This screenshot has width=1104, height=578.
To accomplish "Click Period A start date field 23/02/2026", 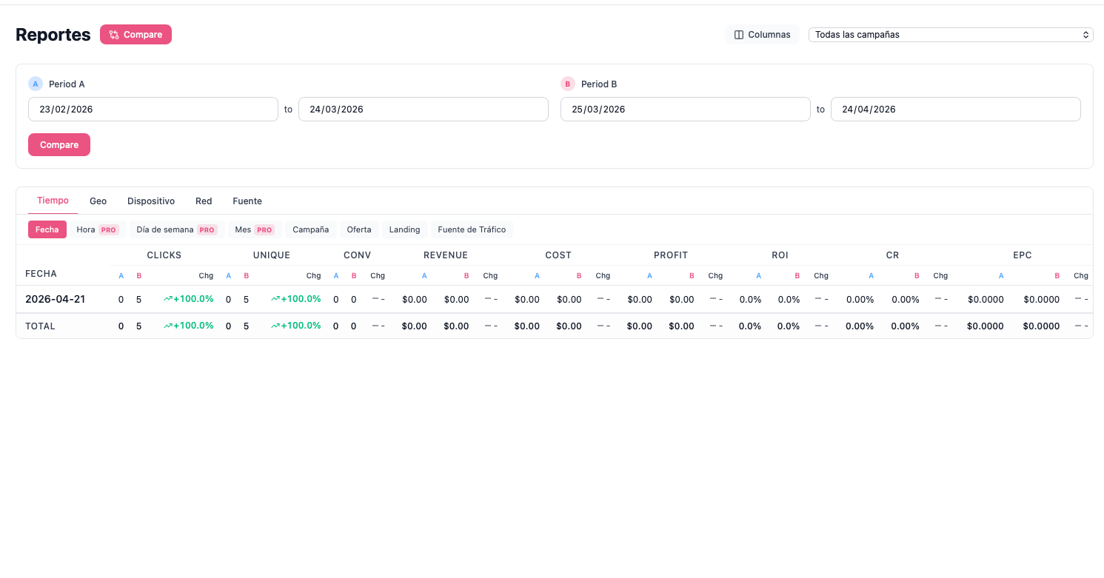I will coord(153,109).
